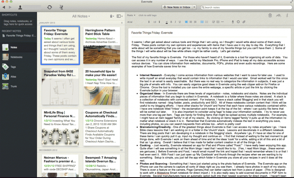Open the activity satellite dish icon
Screen dimensions: 294x178
pyautogui.click(x=61, y=7)
